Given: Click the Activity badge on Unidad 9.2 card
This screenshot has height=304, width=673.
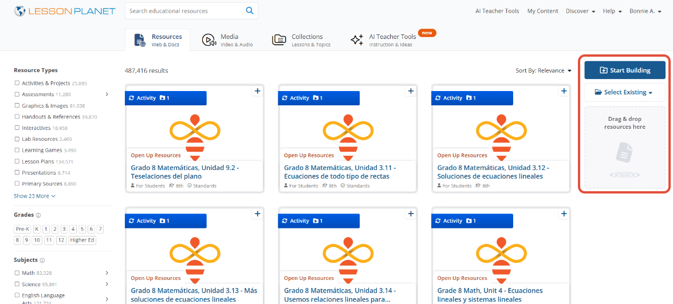Looking at the screenshot, I should (166, 98).
